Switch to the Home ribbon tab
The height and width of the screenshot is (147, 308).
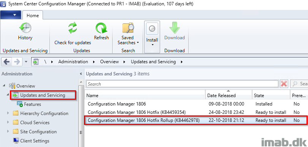[x=33, y=15]
